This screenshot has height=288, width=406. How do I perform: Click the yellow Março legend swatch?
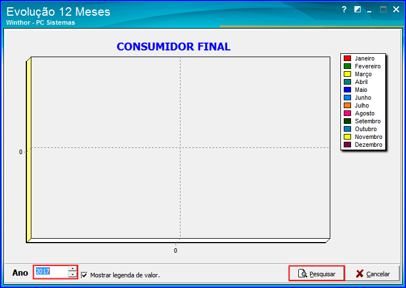(x=347, y=74)
